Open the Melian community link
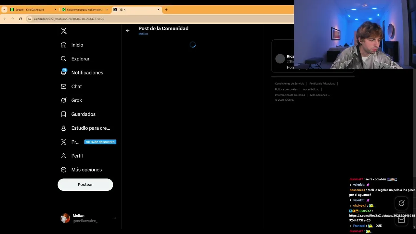 click(143, 34)
